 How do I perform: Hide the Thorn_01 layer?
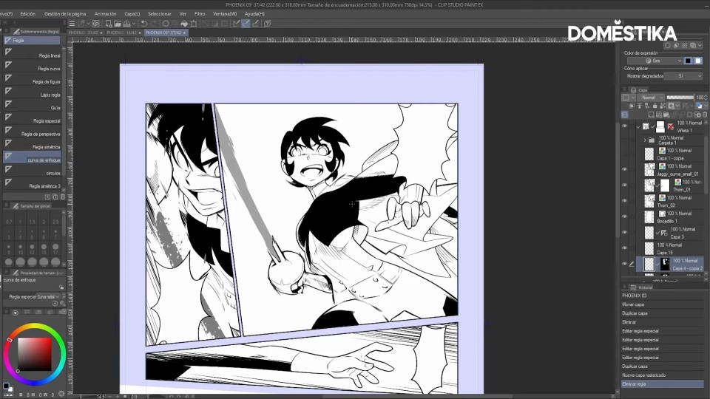point(624,185)
